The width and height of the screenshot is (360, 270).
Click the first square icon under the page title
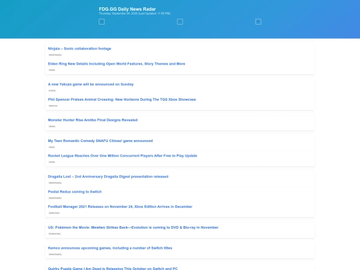(x=102, y=22)
